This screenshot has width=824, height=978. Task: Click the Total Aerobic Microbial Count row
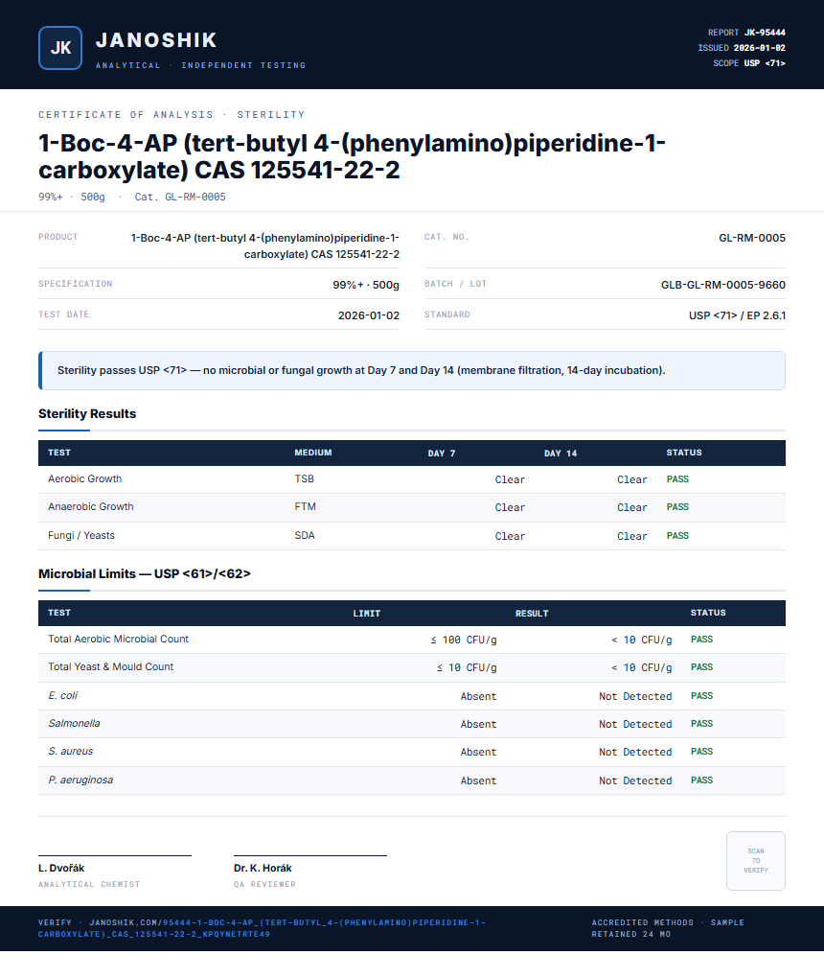(411, 640)
